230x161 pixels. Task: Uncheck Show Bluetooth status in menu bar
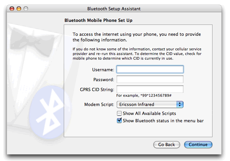[x=119, y=121]
